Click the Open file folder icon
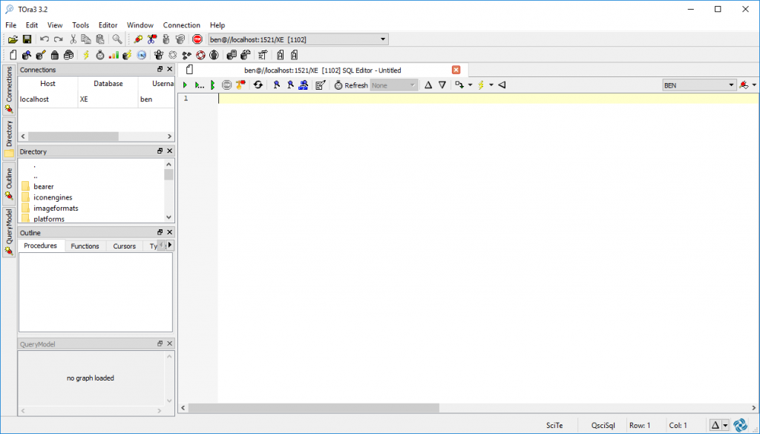 click(13, 39)
